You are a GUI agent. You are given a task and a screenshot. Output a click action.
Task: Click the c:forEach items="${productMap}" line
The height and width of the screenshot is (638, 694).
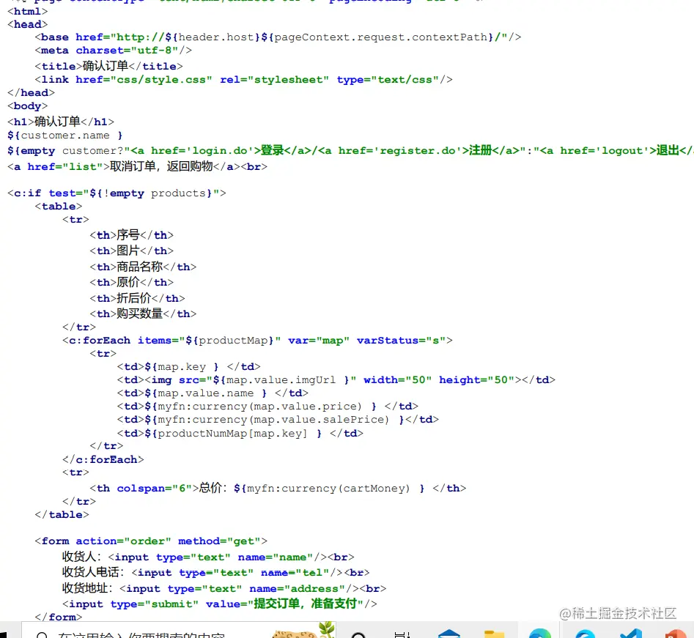click(258, 340)
